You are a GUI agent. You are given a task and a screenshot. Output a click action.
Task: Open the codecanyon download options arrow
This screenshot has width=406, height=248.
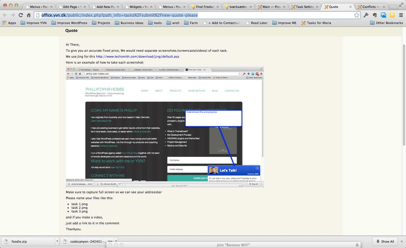(116, 241)
